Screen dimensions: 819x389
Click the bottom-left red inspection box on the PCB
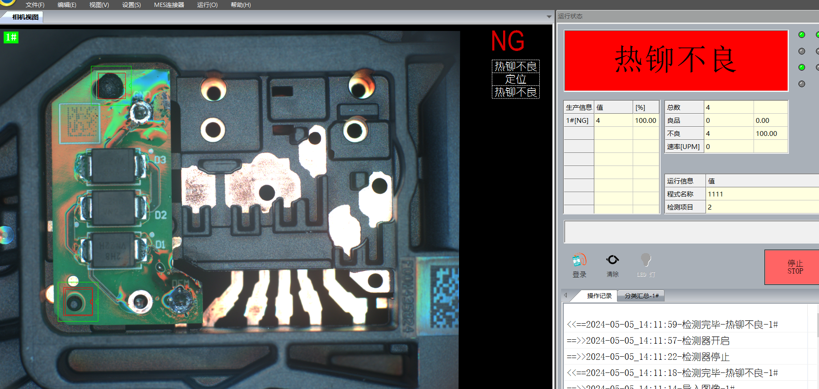pyautogui.click(x=78, y=301)
